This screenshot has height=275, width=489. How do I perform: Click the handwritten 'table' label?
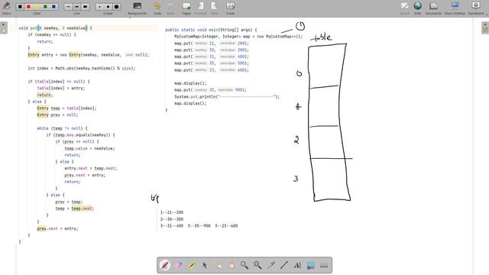(x=321, y=37)
